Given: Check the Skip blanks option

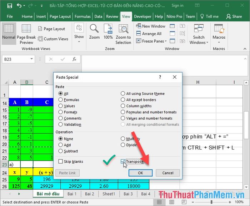Looking at the screenshot, I should click(x=61, y=162).
